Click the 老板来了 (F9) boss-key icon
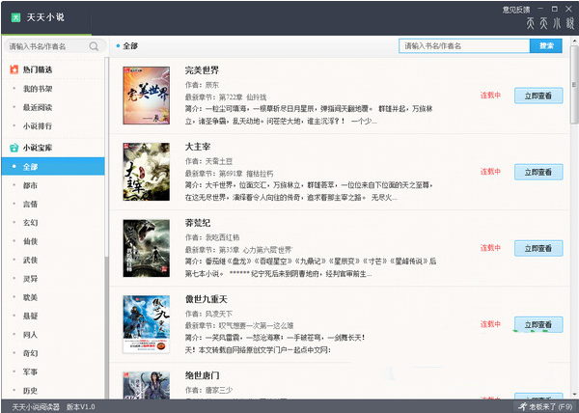 coord(522,406)
